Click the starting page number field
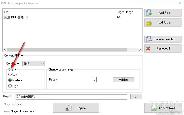Image resolution: width=184 pixels, height=115 pixels. (x=85, y=79)
